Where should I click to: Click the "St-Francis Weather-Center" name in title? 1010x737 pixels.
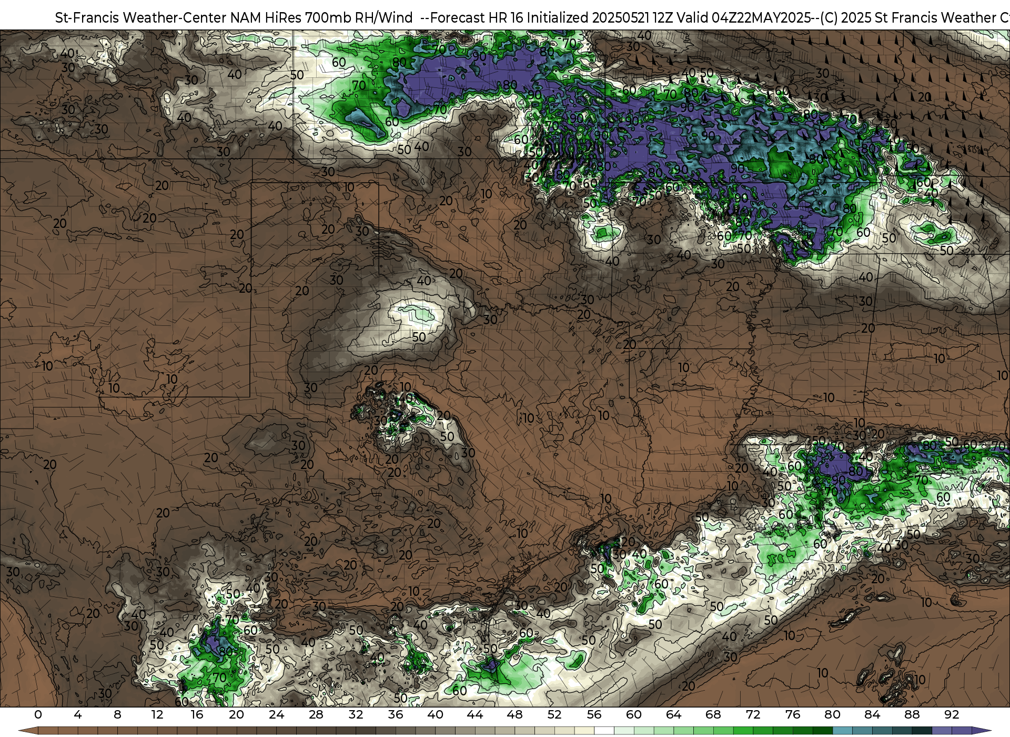coord(141,18)
